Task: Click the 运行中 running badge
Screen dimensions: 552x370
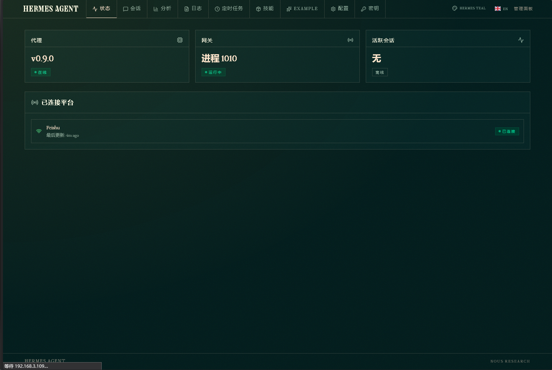Action: (x=214, y=72)
